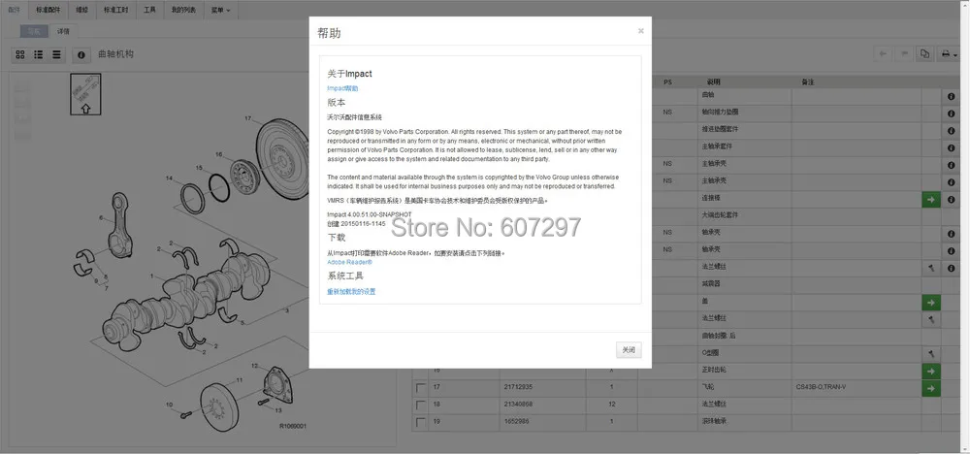Open the 维修 tab
This screenshot has width=970, height=454.
click(81, 10)
